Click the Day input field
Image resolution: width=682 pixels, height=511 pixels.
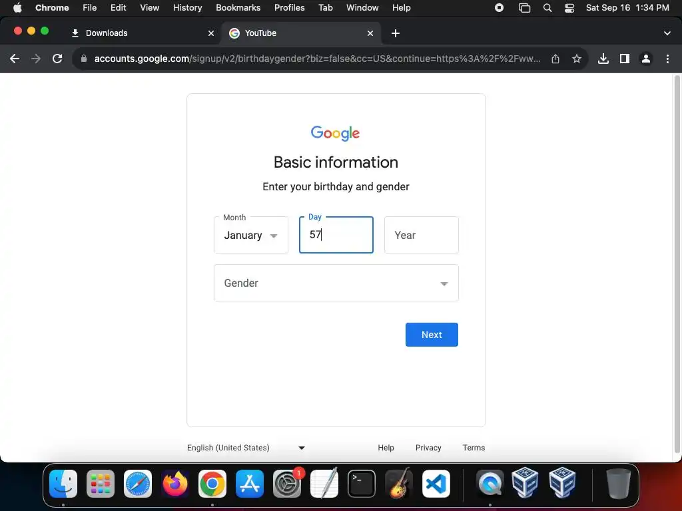click(x=336, y=235)
